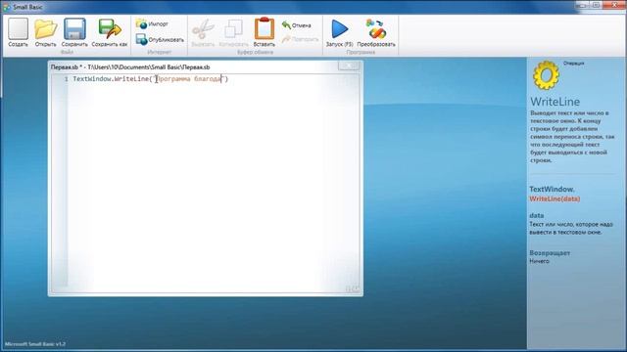Viewport: 627px width, 352px height.
Task: Click the Создать (New) toolbar icon
Action: [18, 32]
